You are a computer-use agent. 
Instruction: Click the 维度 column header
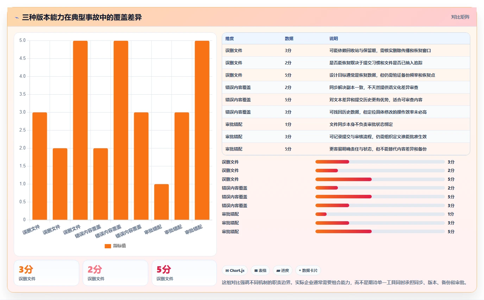click(x=230, y=38)
